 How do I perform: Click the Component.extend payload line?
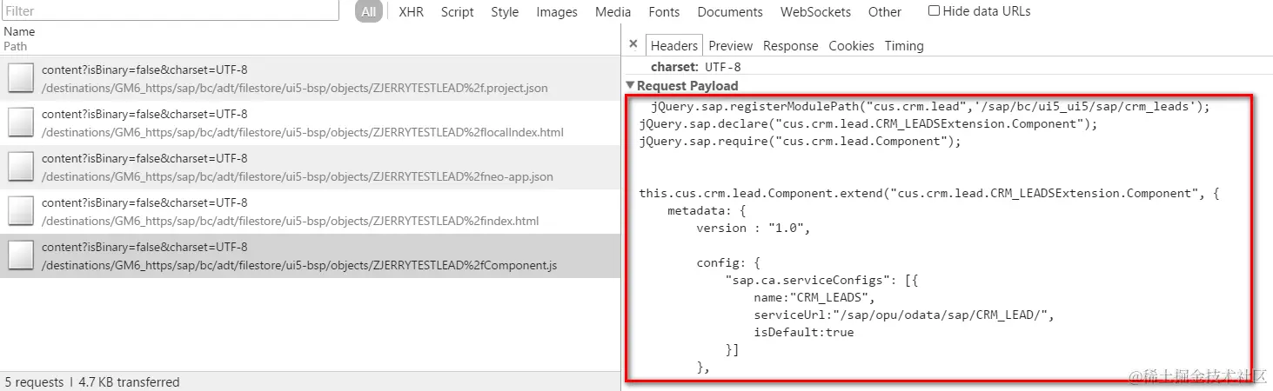coord(929,194)
